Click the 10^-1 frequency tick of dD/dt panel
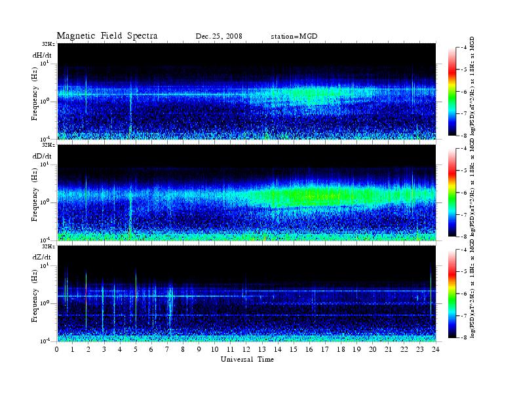This screenshot has height=401, width=519. coord(45,240)
